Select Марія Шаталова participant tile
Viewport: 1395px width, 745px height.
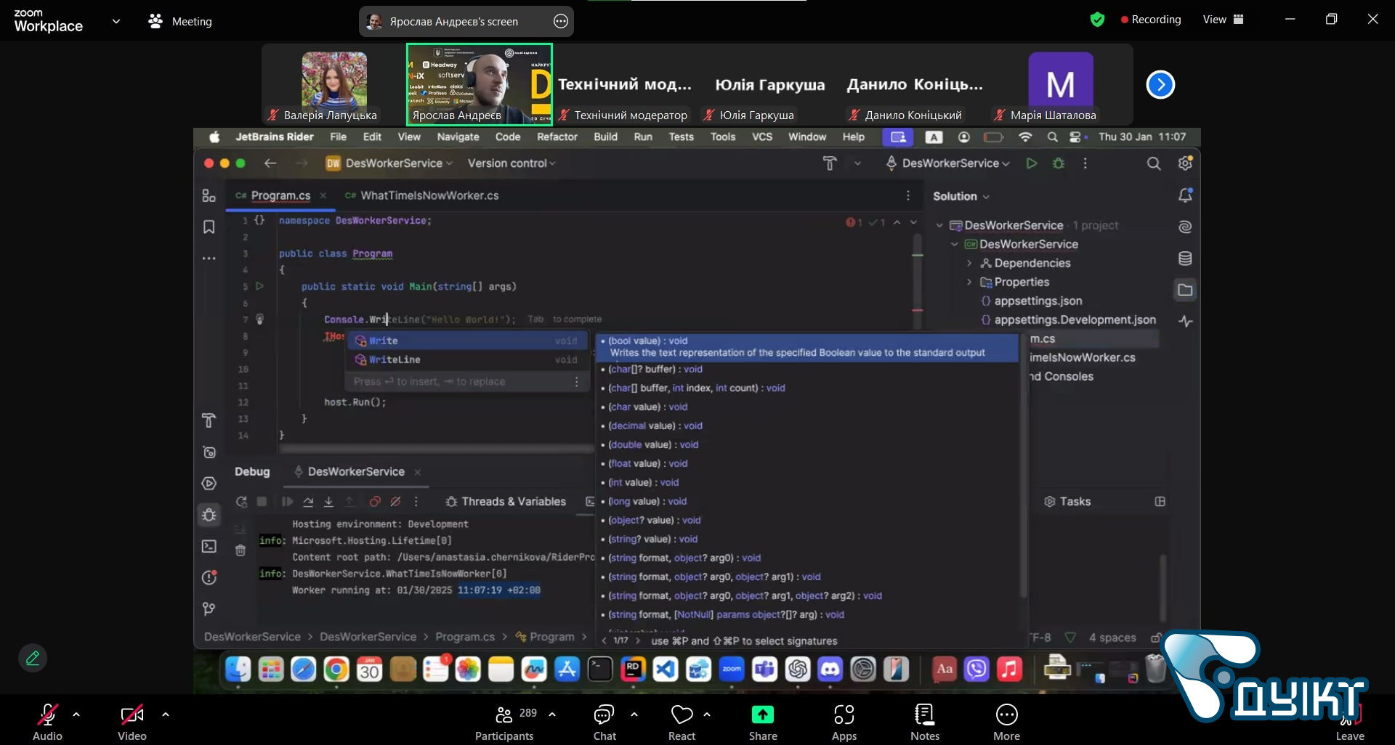click(1061, 84)
